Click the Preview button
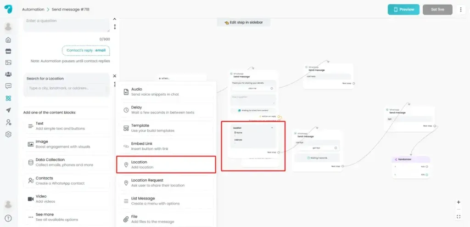This screenshot has height=227, width=470. pyautogui.click(x=403, y=9)
